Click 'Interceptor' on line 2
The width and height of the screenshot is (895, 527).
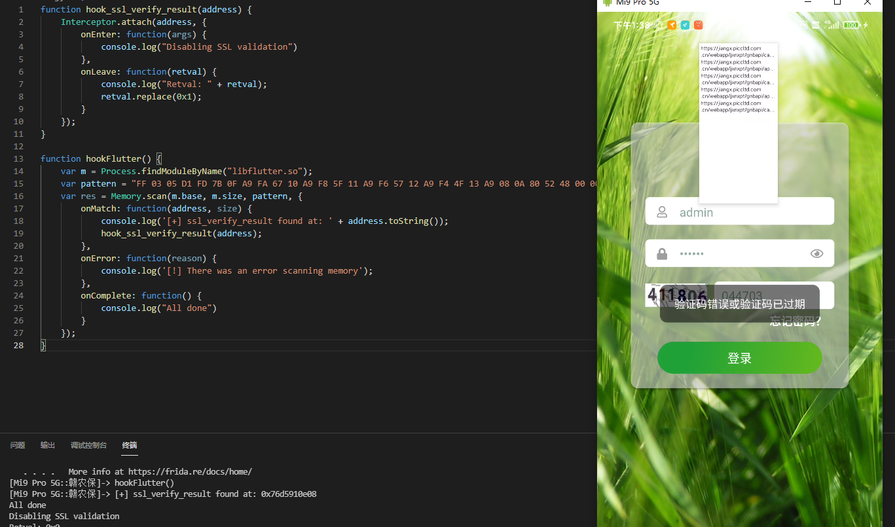pos(88,22)
